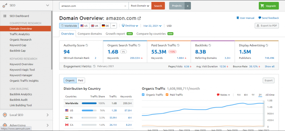Click the shopping cart icon on Upgrade
The image size is (285, 131).
tap(262, 6)
